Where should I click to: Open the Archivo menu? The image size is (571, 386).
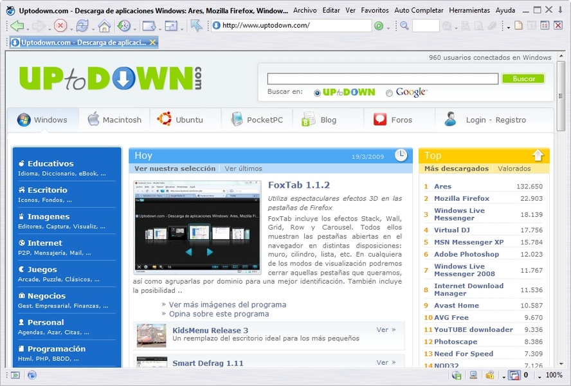pos(305,10)
